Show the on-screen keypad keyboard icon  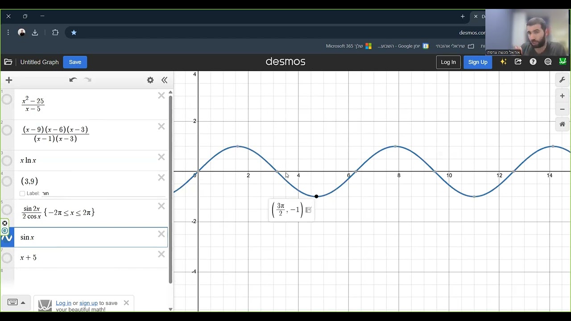point(12,302)
